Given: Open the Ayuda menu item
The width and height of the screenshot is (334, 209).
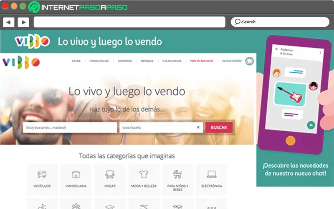Looking at the screenshot, I should click(x=76, y=61).
